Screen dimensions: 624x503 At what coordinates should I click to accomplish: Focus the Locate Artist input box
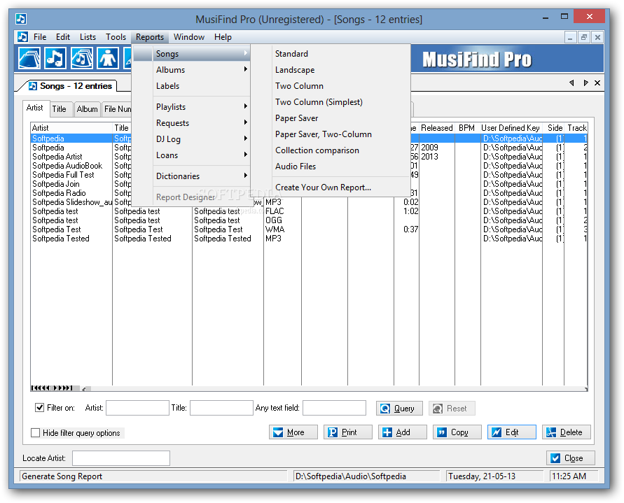[121, 458]
